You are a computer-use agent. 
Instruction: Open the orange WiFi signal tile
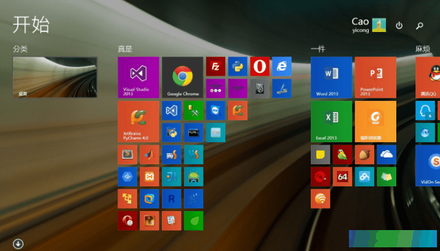[x=321, y=199]
